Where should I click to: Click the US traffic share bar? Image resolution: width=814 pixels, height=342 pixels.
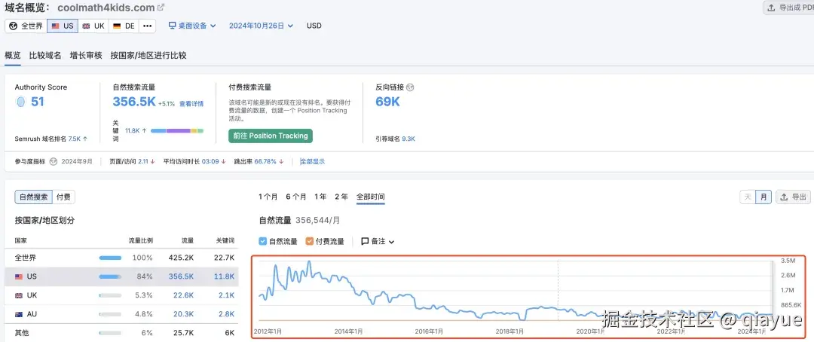pyautogui.click(x=110, y=276)
